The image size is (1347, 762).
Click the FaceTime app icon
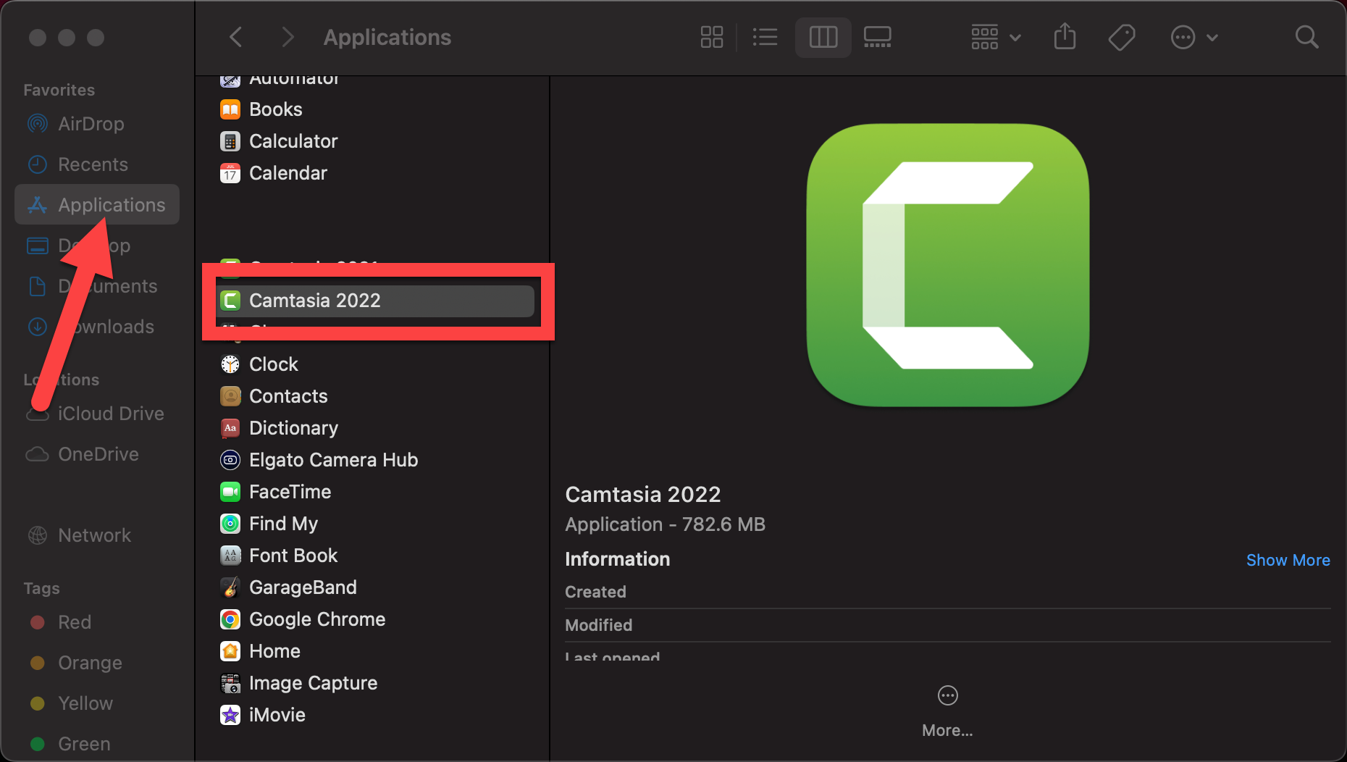[230, 492]
